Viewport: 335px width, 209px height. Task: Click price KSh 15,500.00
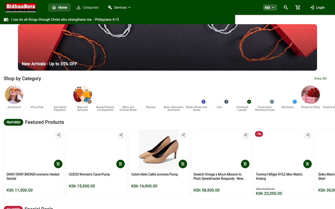coord(82,186)
